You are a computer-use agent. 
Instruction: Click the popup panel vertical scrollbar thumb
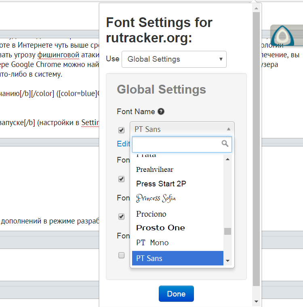tap(256, 149)
